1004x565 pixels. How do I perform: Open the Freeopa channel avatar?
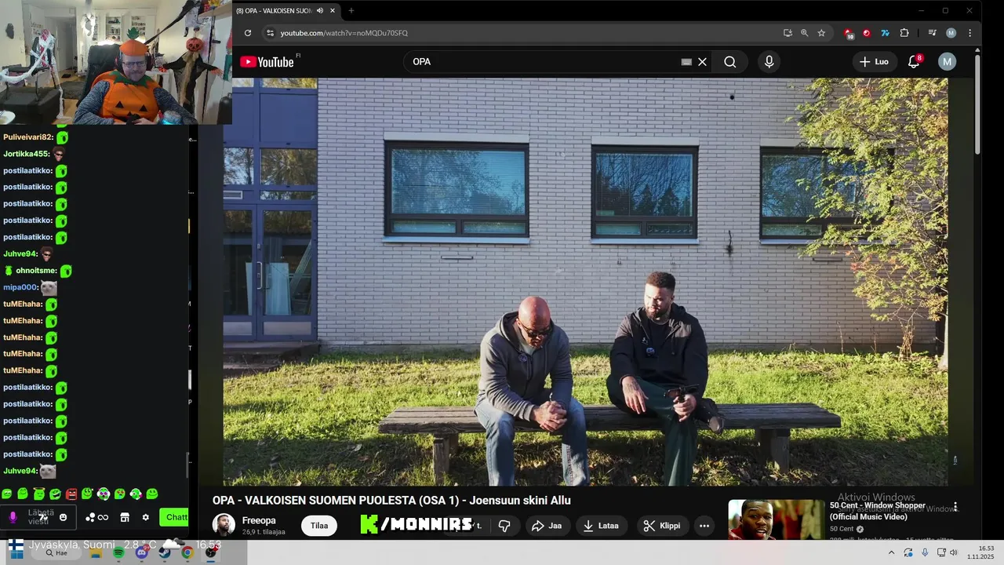pos(224,525)
